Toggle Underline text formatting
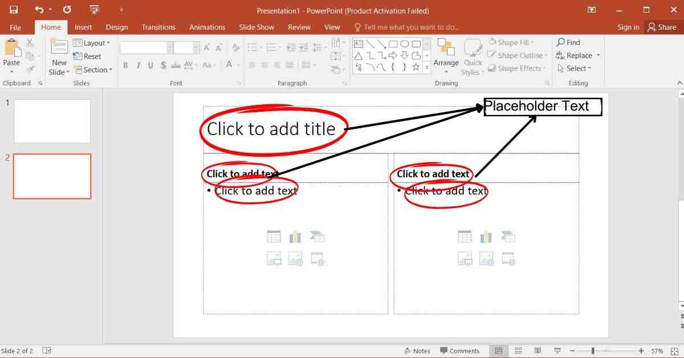 [150, 66]
